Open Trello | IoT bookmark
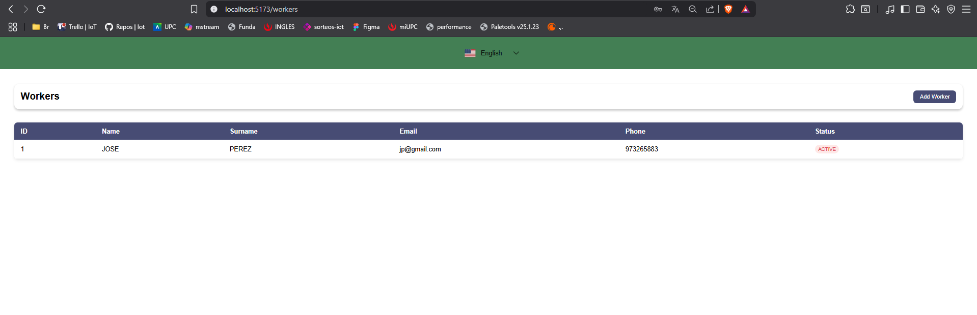 77,27
